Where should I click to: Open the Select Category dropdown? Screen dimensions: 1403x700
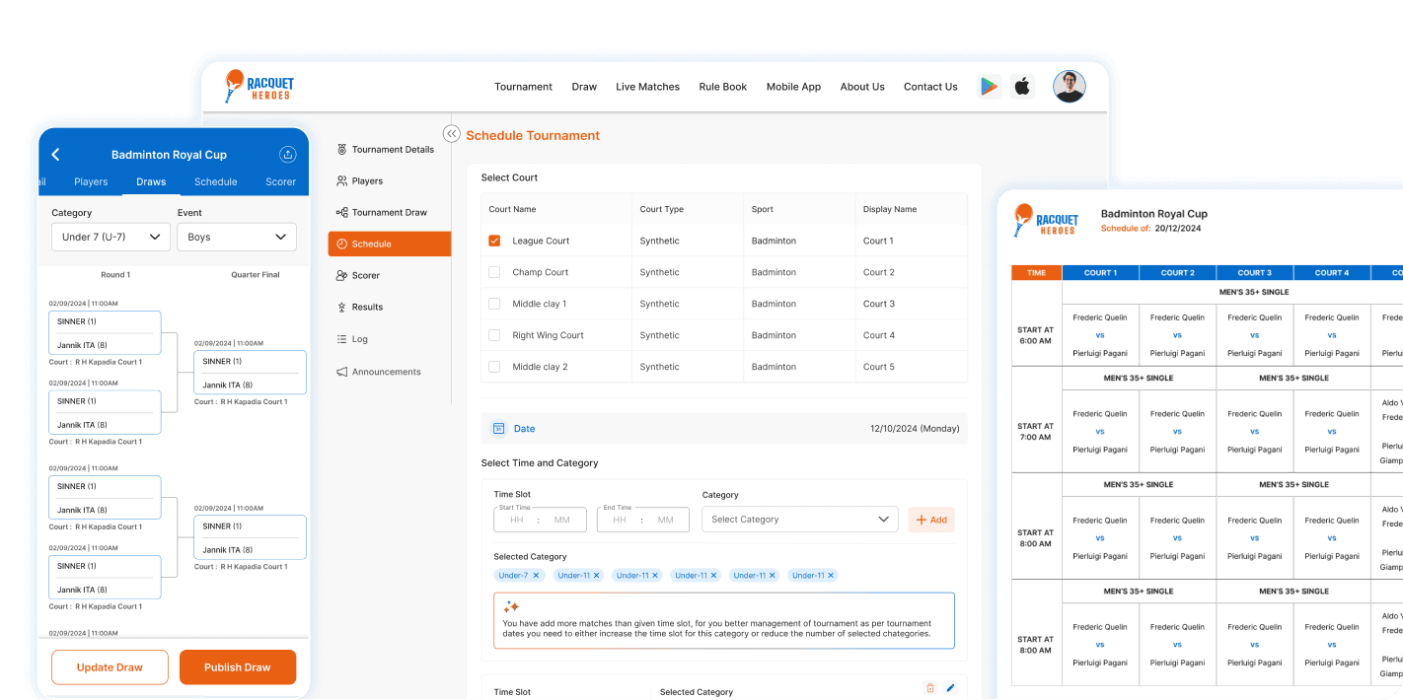[x=799, y=520]
